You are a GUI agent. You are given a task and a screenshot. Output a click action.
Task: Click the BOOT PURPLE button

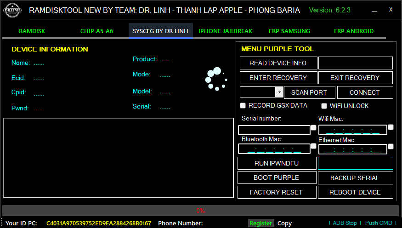pos(277,177)
